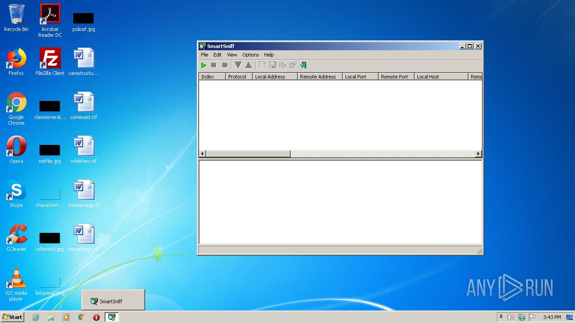Image resolution: width=575 pixels, height=323 pixels.
Task: Select the characterr... desktop file
Action: [50, 197]
